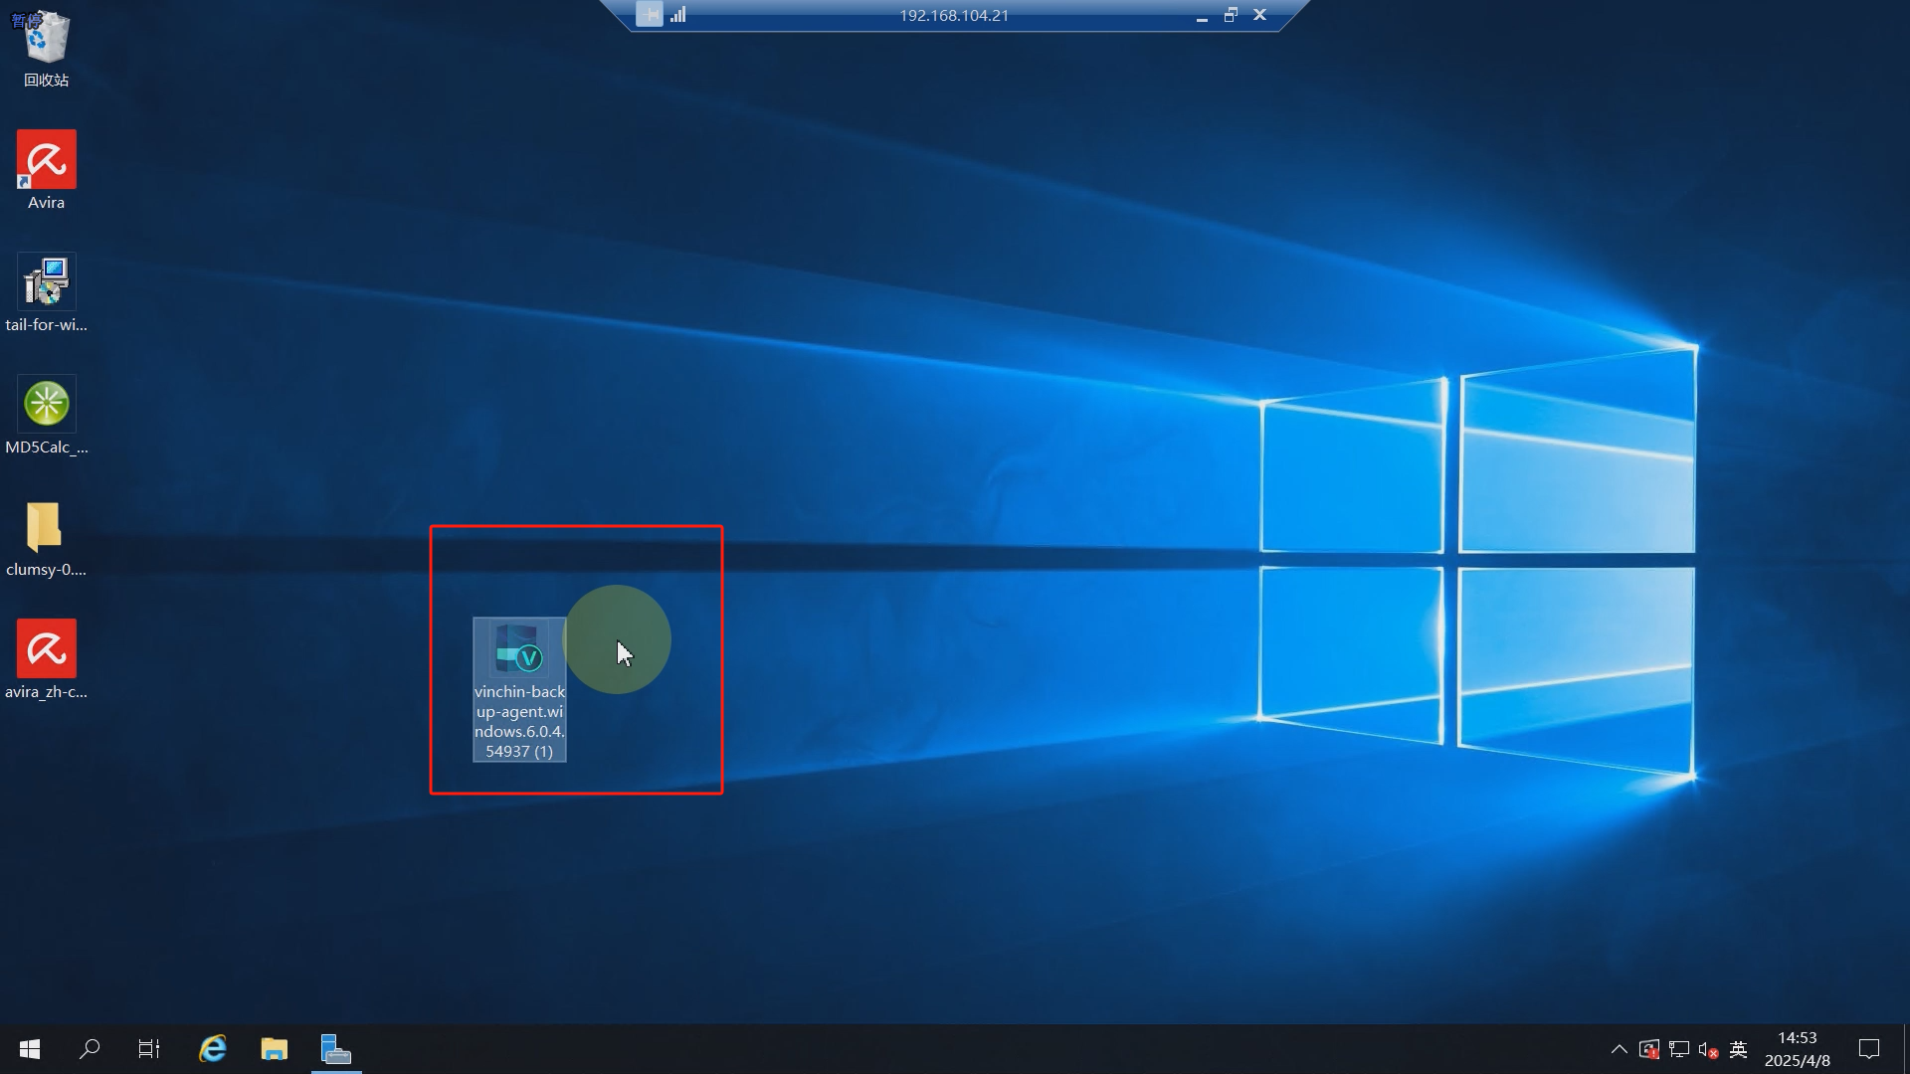Open the Action Center notifications panel
This screenshot has height=1074, width=1910.
pos(1869,1049)
